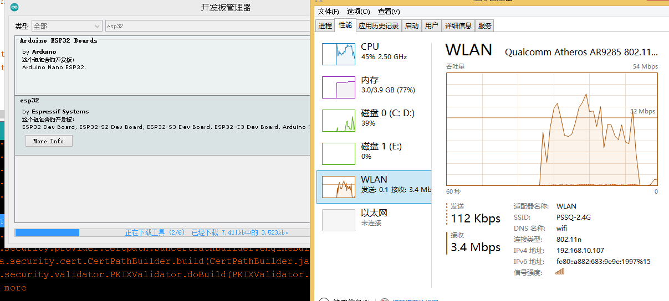Select the Disk 1 (E:) graph thumbnail
The width and height of the screenshot is (669, 301).
[338, 153]
